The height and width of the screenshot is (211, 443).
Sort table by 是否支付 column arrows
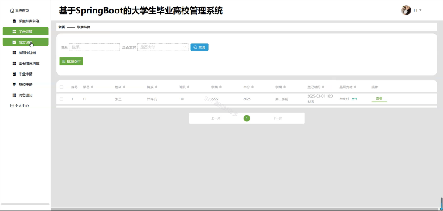click(355, 87)
